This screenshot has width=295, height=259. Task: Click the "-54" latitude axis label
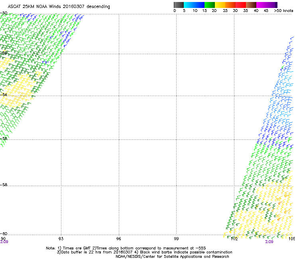click(4, 94)
